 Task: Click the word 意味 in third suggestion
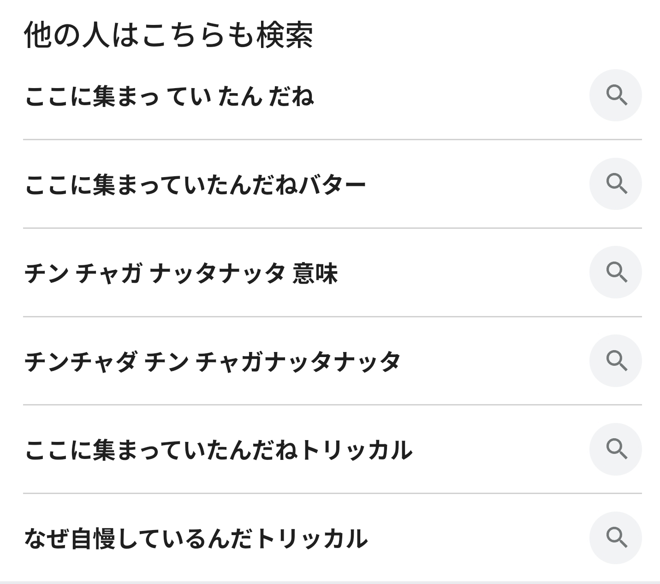[315, 273]
